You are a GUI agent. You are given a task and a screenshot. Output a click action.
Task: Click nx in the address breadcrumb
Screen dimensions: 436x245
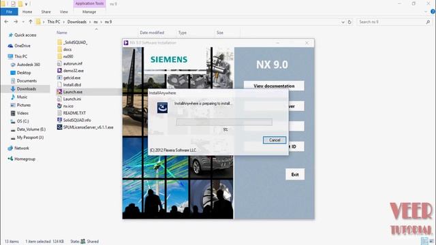pos(95,22)
